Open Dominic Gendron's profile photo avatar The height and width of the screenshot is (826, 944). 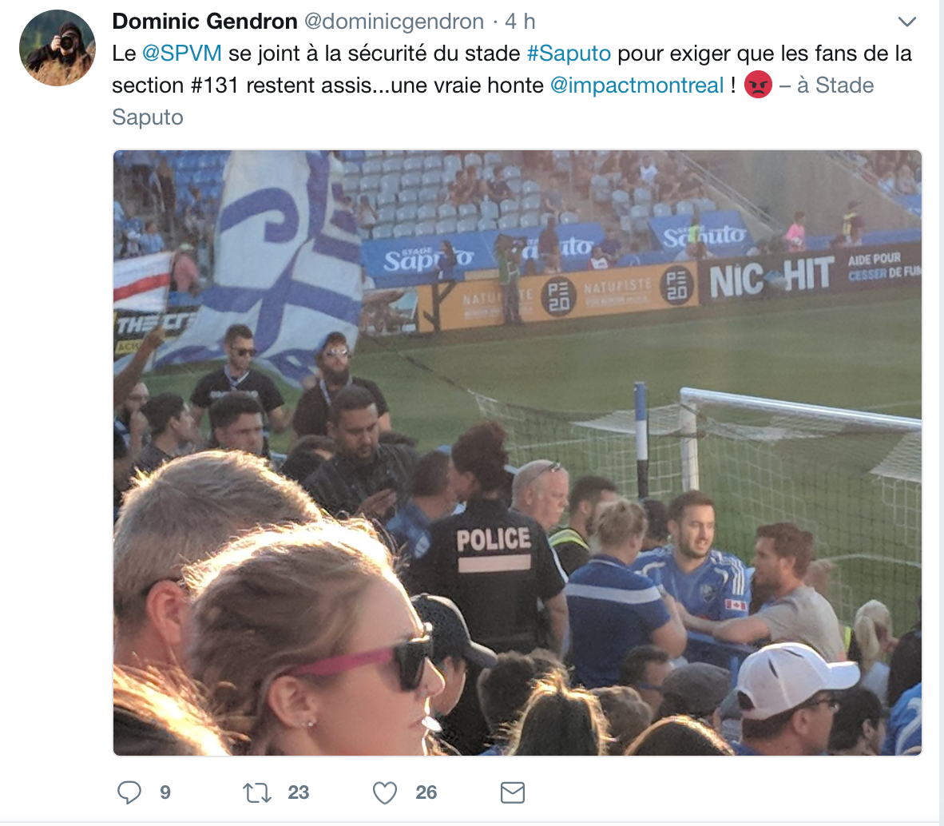[58, 48]
